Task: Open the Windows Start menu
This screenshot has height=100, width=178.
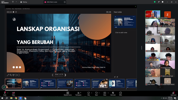Action: click(2, 98)
